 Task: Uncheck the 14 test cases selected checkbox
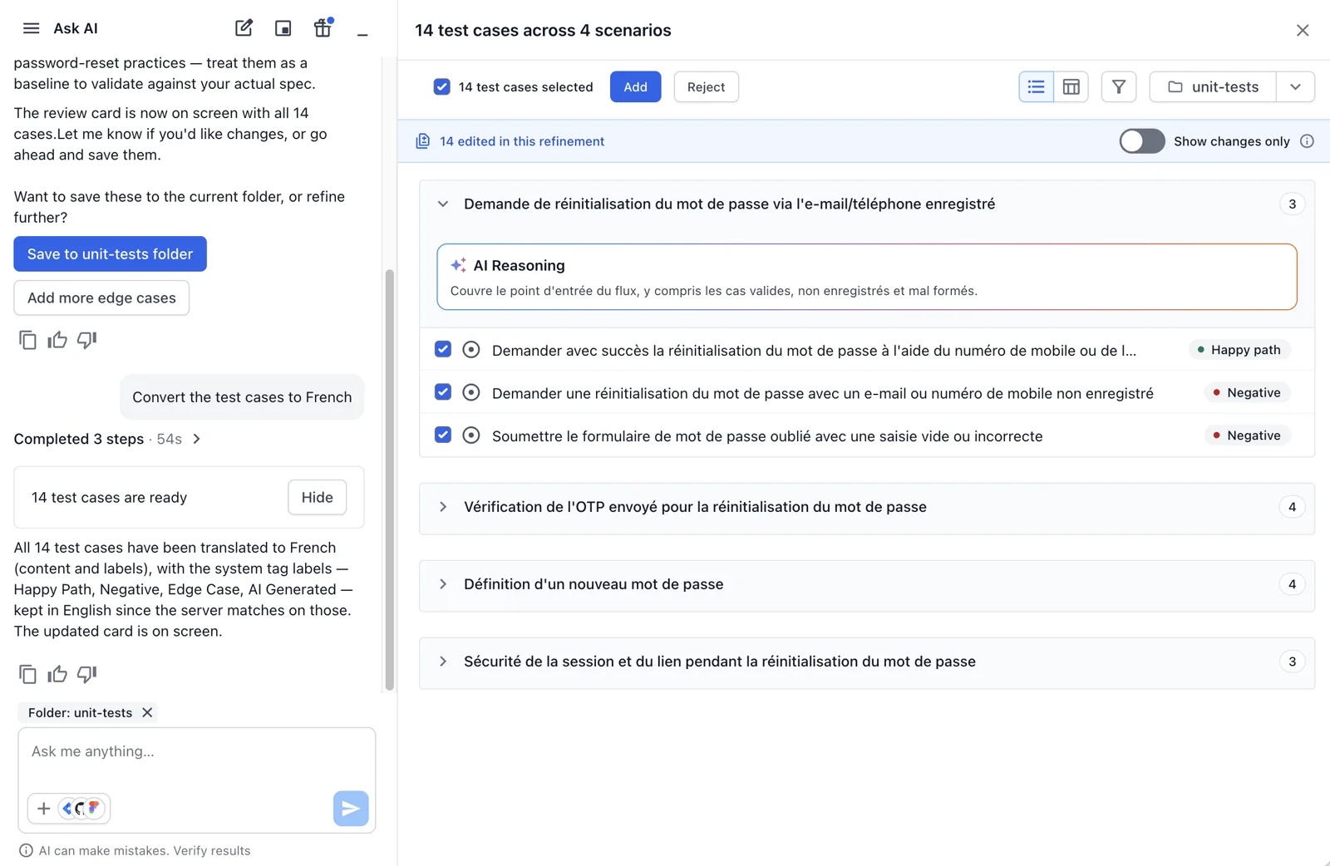(442, 86)
